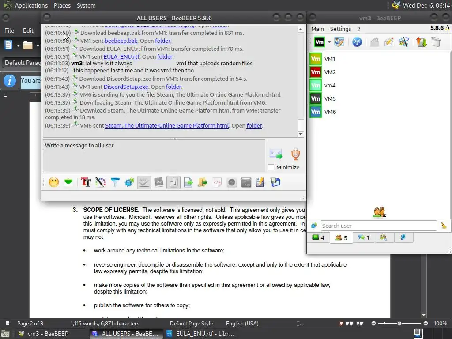Click the message input field in ALL USERS chat
This screenshot has width=452, height=339.
[x=154, y=156]
